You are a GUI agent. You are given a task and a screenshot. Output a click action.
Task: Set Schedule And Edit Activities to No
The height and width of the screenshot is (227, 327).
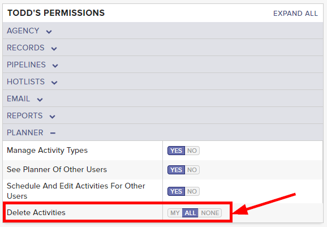coord(192,191)
